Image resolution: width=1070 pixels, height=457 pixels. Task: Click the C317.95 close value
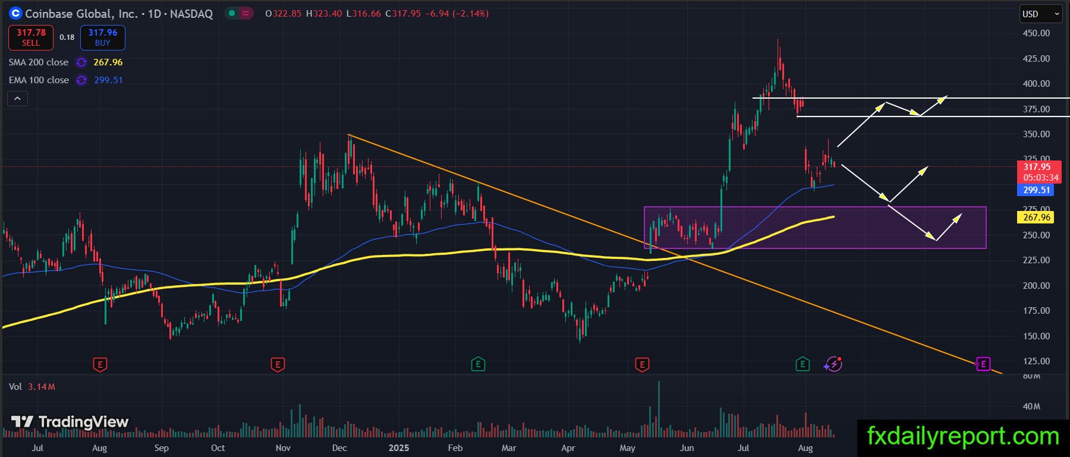tap(402, 14)
